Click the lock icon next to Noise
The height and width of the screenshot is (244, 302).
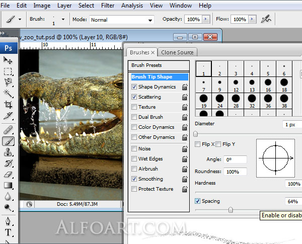(x=185, y=149)
